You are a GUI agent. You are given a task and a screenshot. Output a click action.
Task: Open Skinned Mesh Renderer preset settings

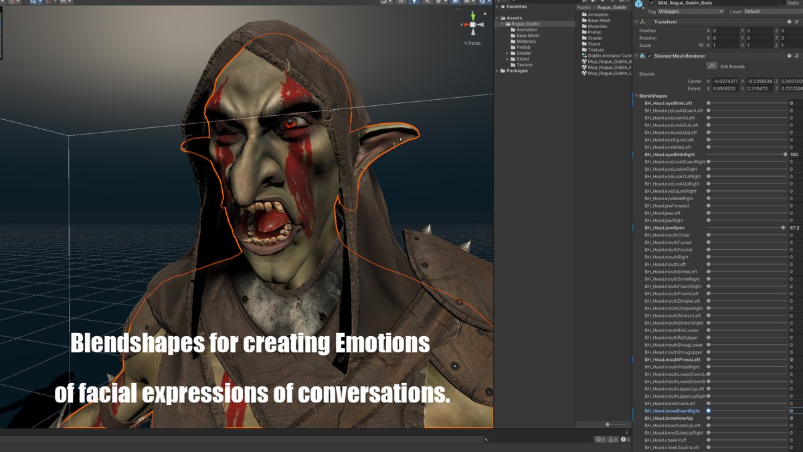tap(797, 56)
